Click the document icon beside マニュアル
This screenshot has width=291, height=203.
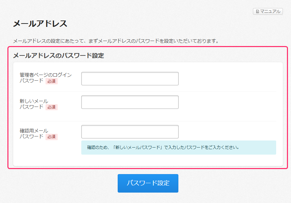pos(258,12)
